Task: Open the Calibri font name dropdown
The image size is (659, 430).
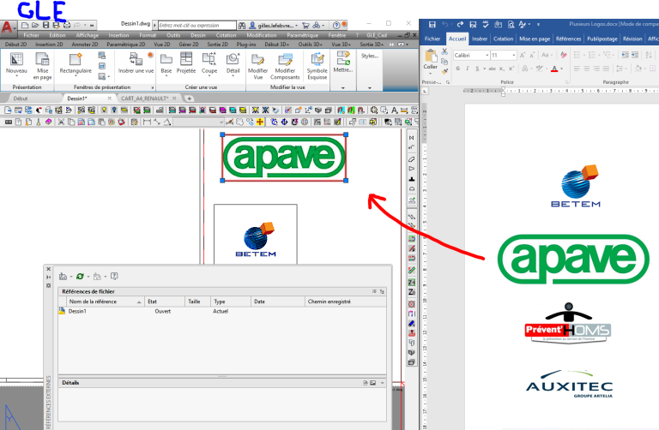Action: 487,55
